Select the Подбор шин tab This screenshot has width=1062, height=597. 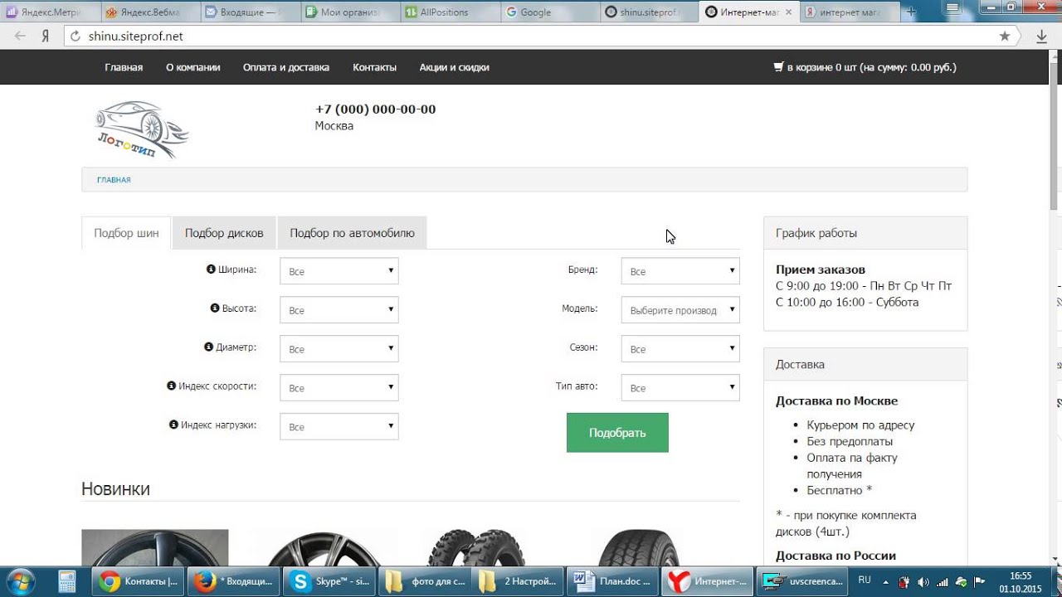pyautogui.click(x=126, y=233)
